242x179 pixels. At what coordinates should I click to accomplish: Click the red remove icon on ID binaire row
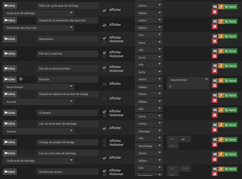(214, 115)
